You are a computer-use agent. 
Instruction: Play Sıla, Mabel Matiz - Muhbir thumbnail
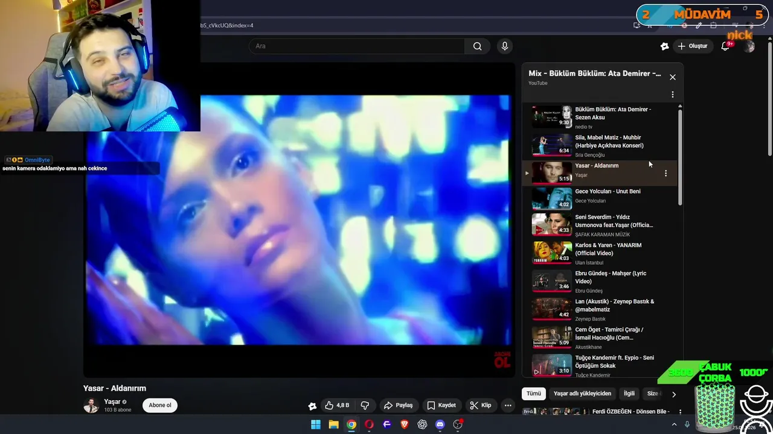coord(551,145)
